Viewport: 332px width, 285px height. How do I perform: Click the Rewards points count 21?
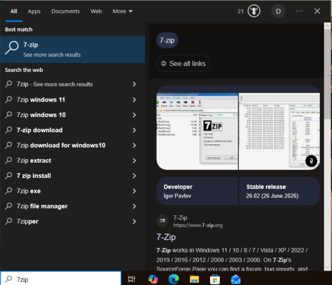tap(240, 11)
